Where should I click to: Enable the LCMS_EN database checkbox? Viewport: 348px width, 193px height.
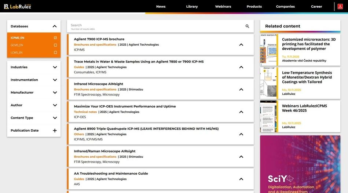(55, 53)
